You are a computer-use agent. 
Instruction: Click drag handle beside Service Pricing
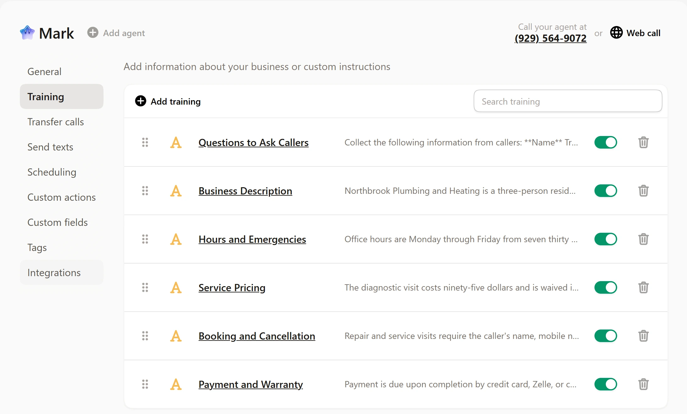pyautogui.click(x=145, y=287)
